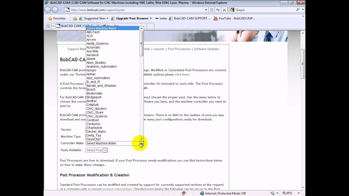Select Anaheim_Automation from the list
The height and width of the screenshot is (196, 349).
(112, 66)
